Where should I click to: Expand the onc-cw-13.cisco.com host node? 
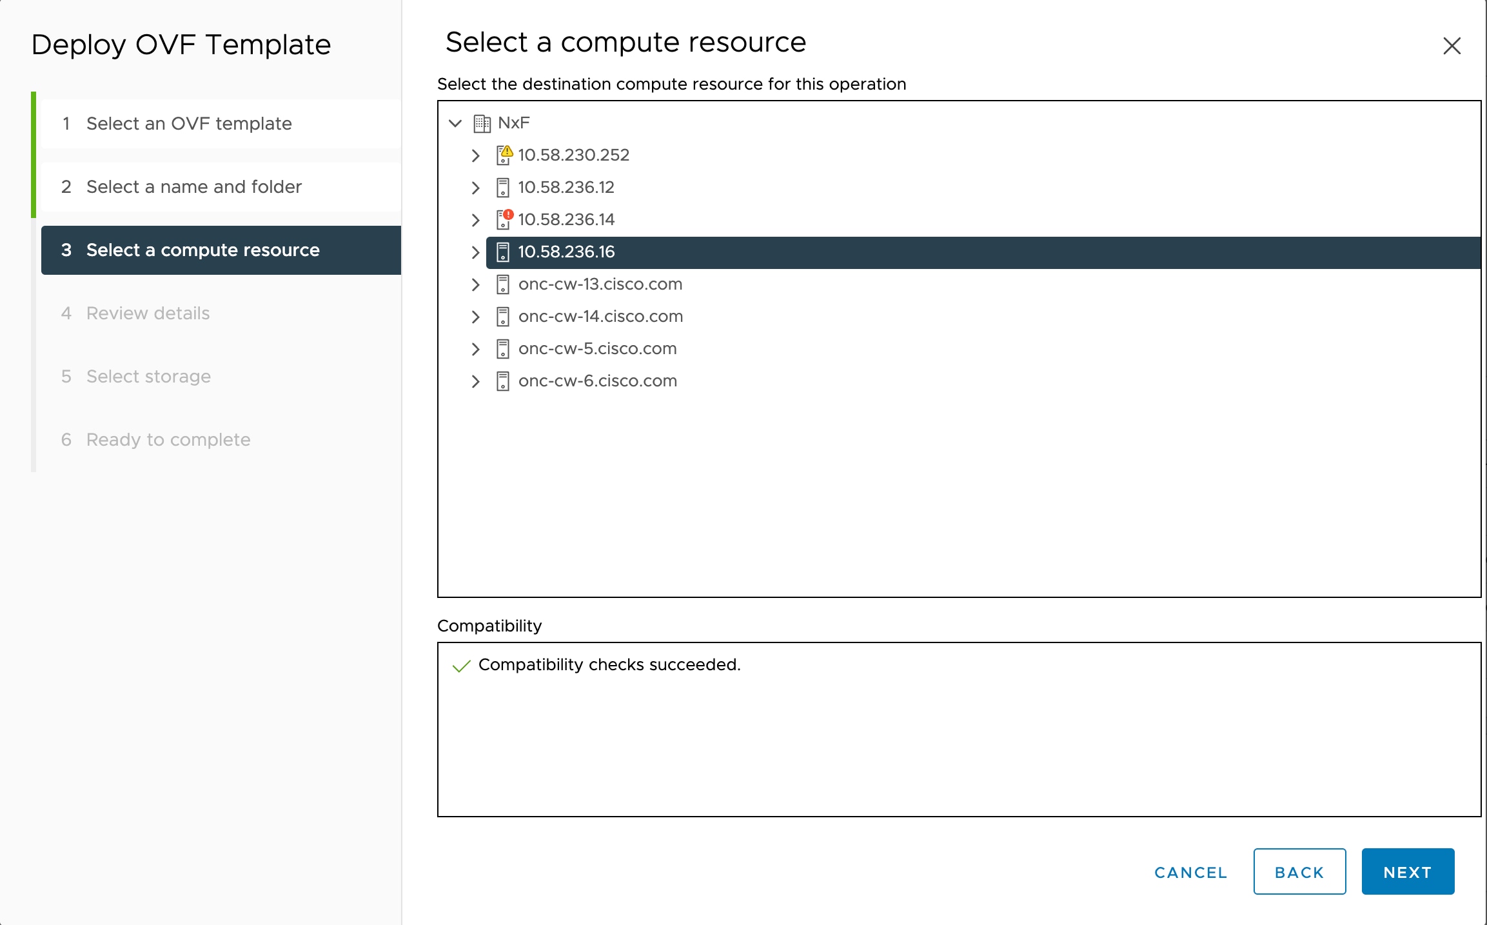pyautogui.click(x=476, y=284)
